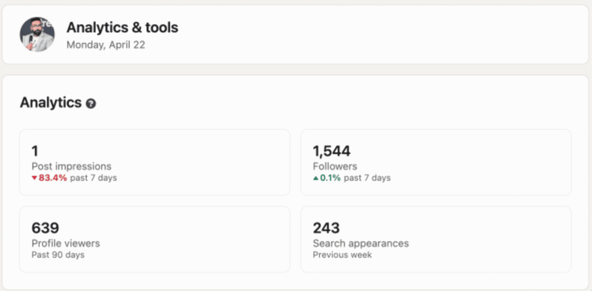Click the Previous week caption

[x=342, y=255]
